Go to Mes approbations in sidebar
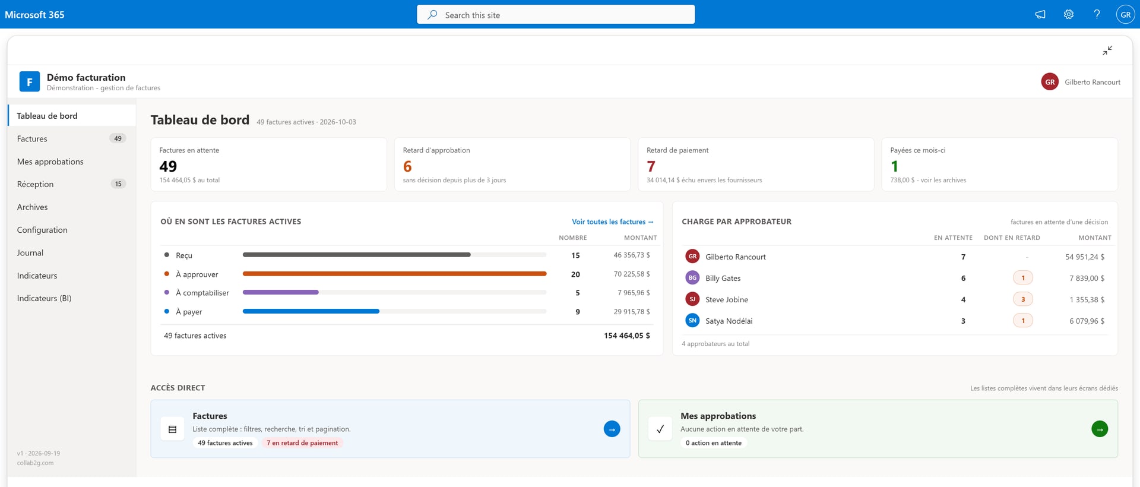 click(x=72, y=162)
